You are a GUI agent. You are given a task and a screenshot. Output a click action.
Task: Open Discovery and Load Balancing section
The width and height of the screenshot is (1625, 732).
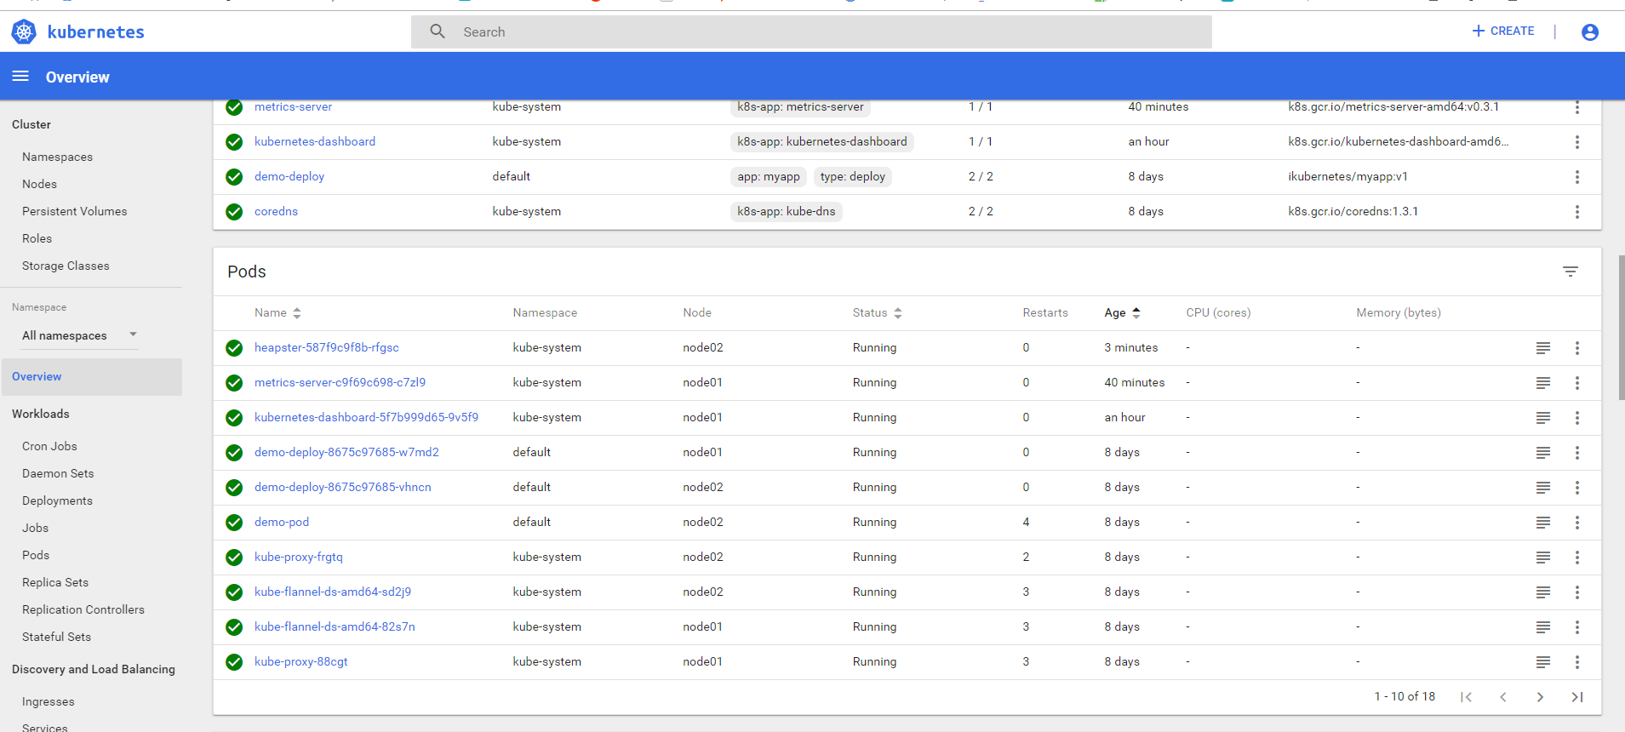point(94,670)
